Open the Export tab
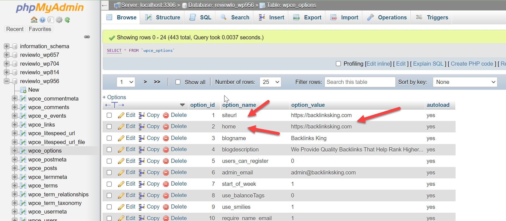 [x=307, y=17]
